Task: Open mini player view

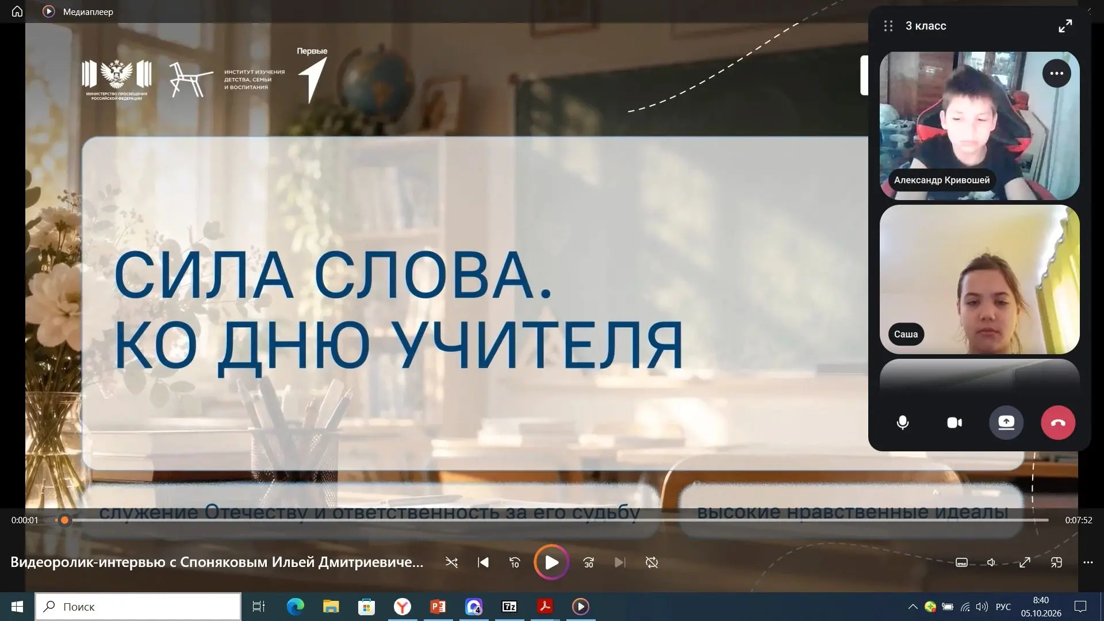Action: [x=1056, y=562]
